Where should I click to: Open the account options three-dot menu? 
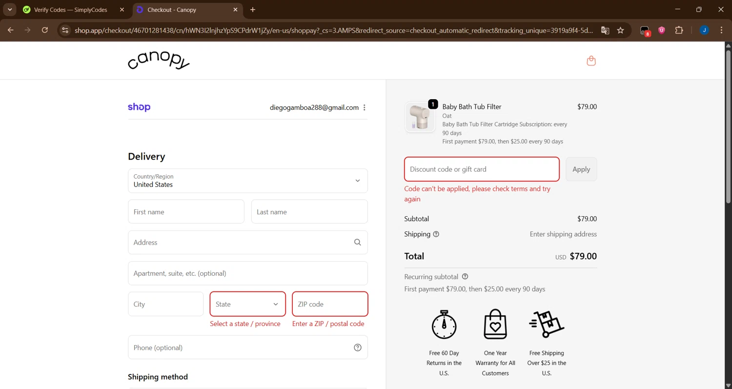click(365, 107)
